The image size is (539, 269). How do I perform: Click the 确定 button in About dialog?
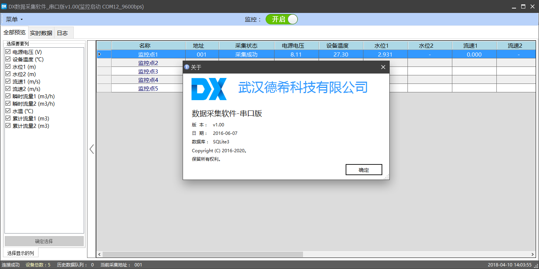click(x=364, y=170)
